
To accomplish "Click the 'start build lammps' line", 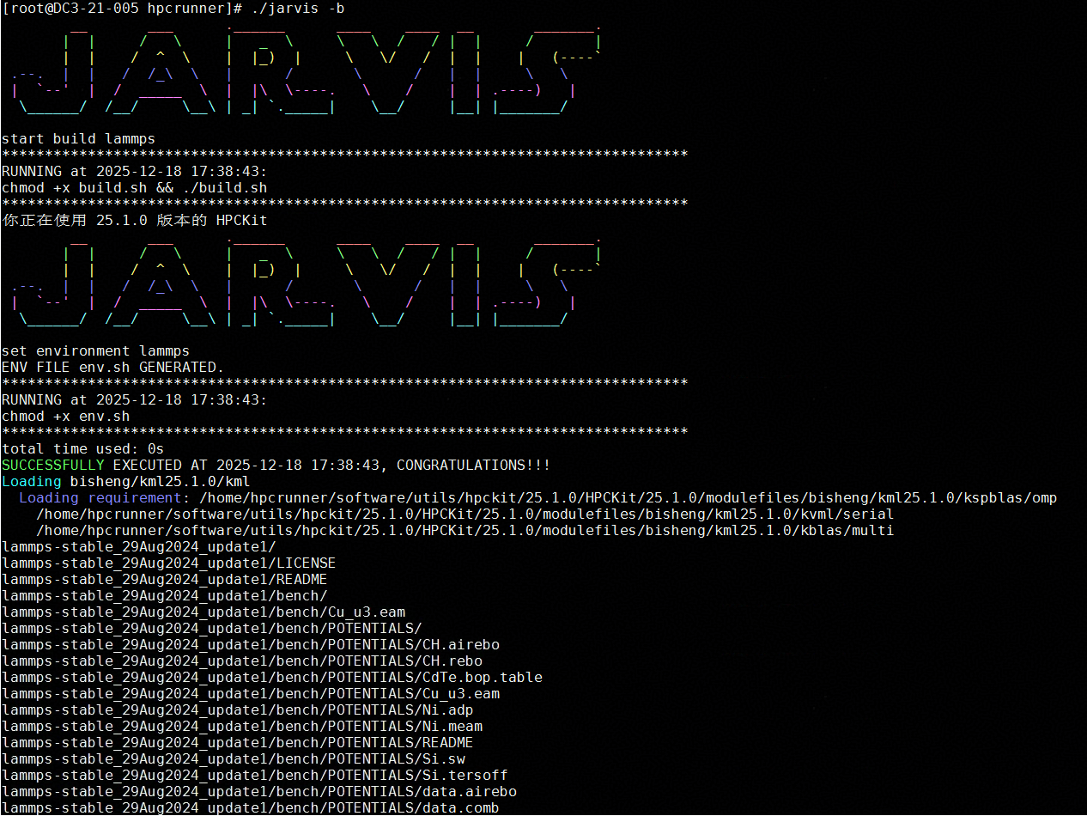I will coord(78,138).
